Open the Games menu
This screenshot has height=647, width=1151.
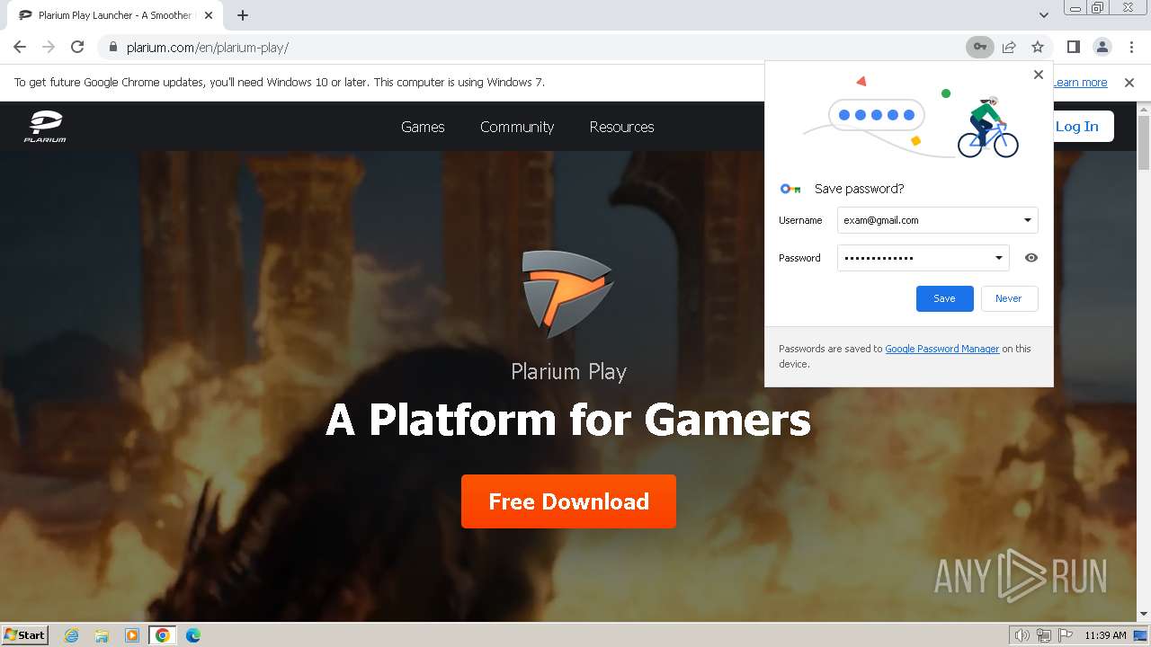423,127
